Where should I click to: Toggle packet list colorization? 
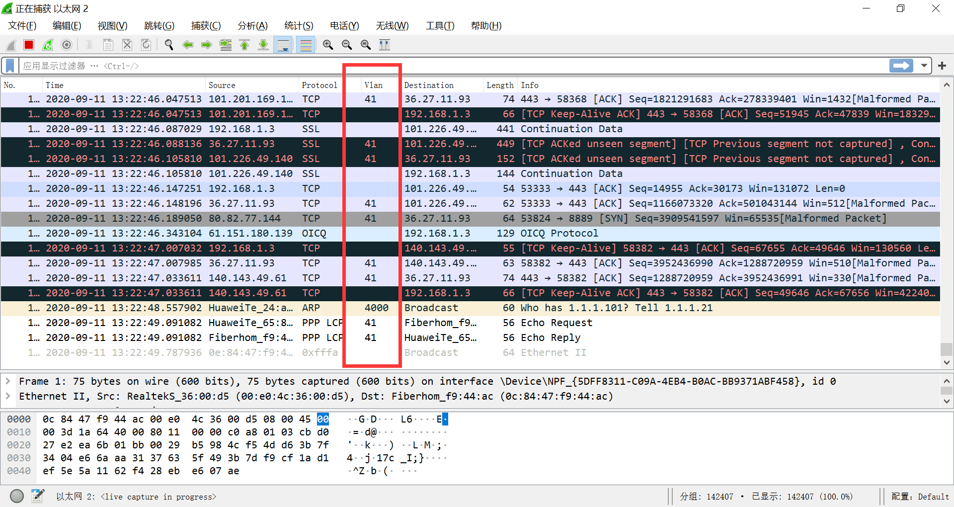coord(306,45)
